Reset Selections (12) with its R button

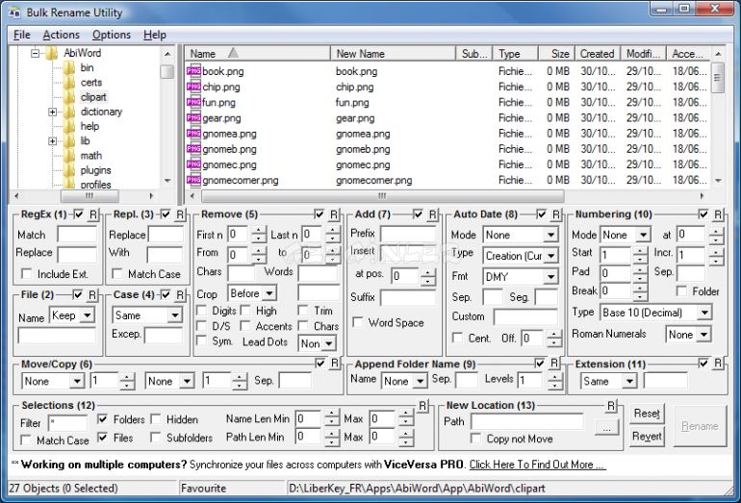click(x=422, y=406)
